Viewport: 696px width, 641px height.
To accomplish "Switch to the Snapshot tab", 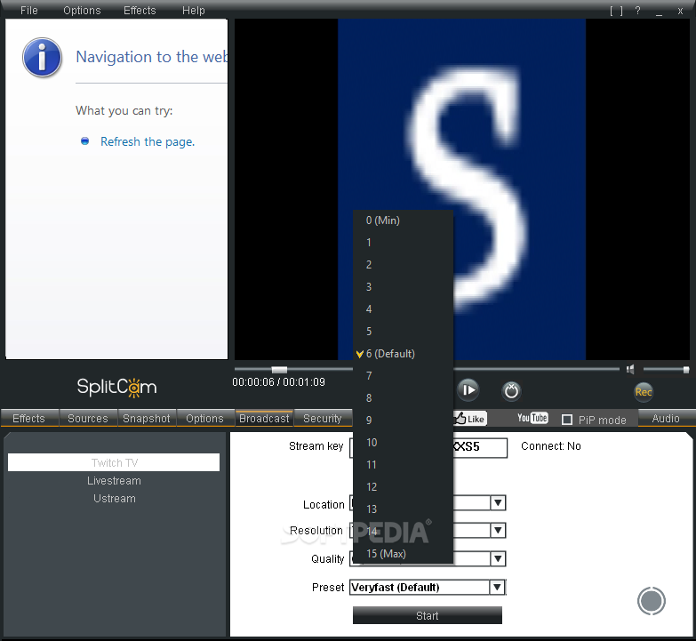I will 147,418.
